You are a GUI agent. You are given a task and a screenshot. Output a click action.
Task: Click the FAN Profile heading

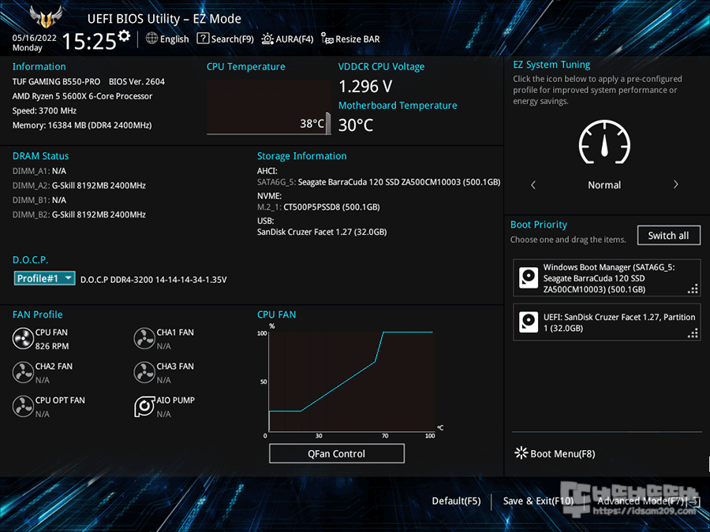point(38,314)
